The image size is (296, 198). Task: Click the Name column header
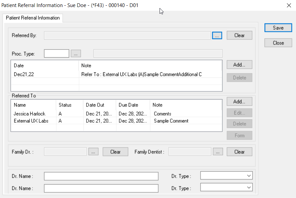tap(34, 105)
